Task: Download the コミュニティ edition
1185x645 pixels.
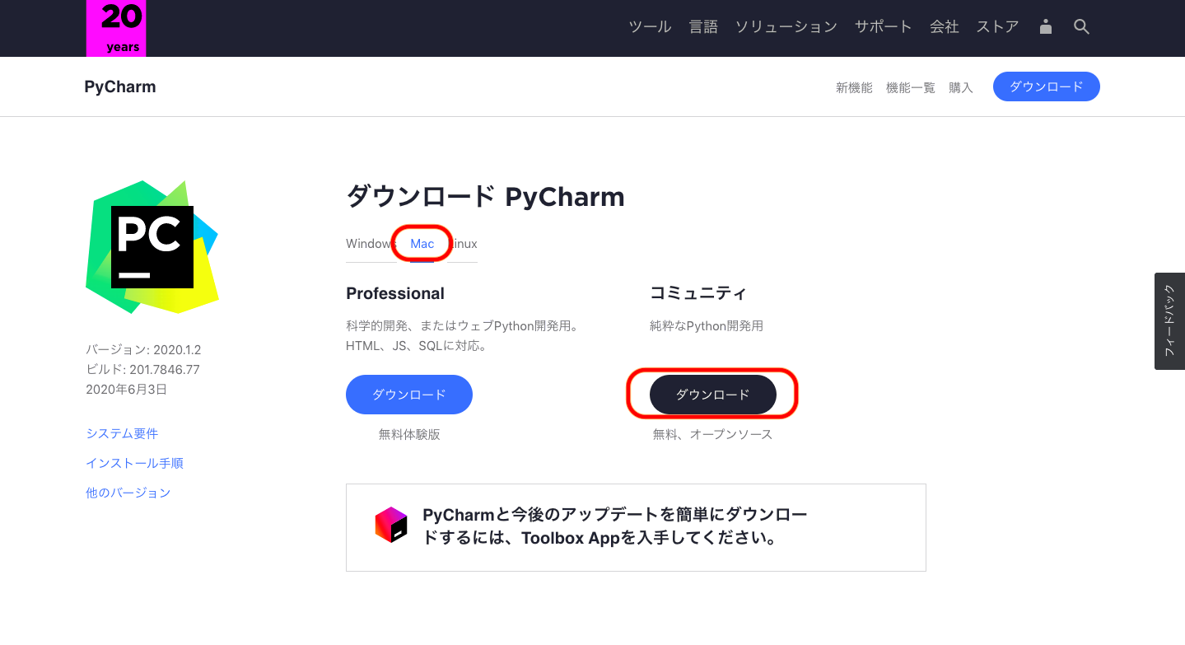Action: 713,395
